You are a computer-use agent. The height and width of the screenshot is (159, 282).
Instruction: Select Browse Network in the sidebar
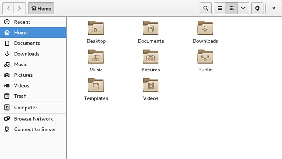click(x=33, y=119)
